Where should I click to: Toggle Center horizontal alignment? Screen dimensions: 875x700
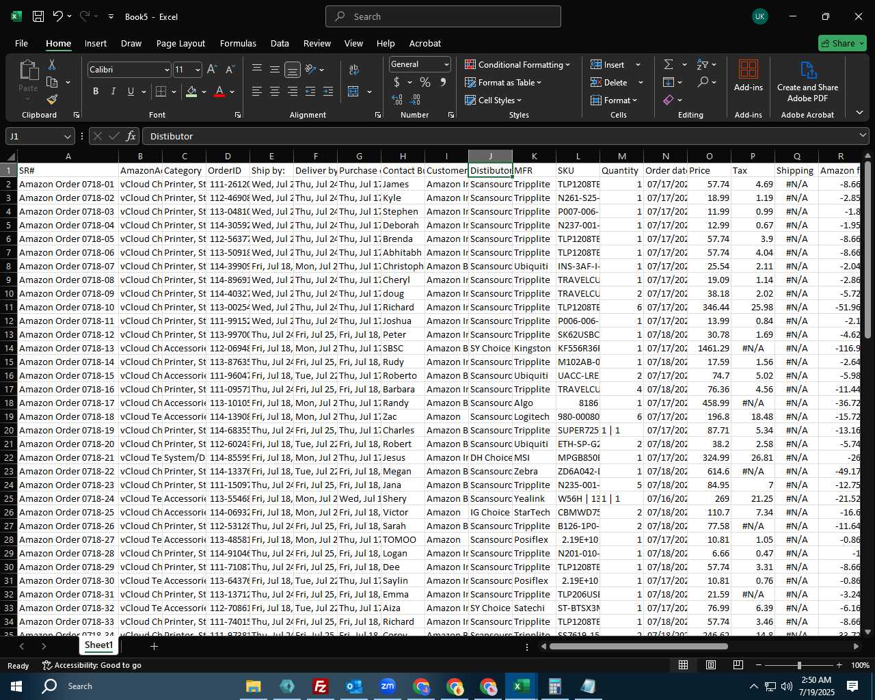click(x=275, y=92)
